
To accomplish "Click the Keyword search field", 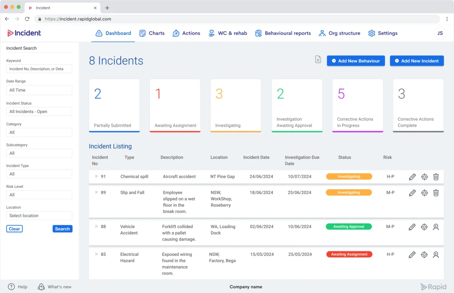I will coord(39,69).
